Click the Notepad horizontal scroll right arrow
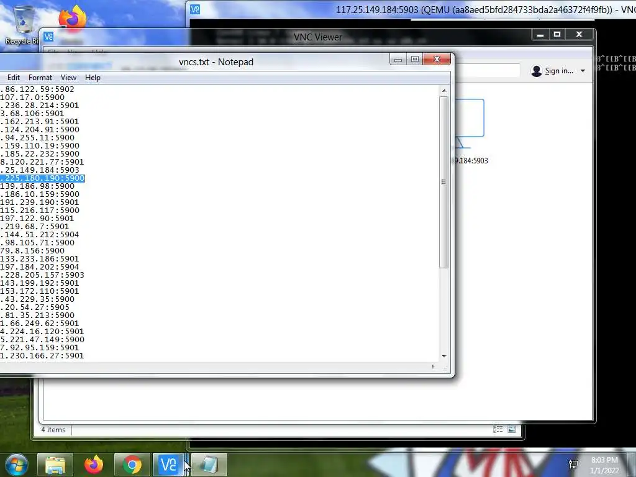This screenshot has width=636, height=477. click(433, 366)
